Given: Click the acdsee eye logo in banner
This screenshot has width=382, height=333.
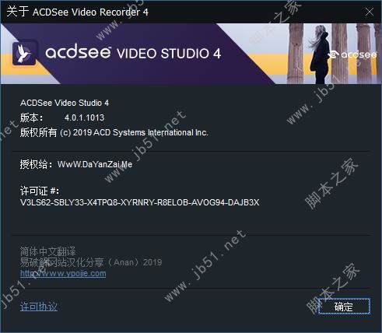Looking at the screenshot, I should pos(352,54).
